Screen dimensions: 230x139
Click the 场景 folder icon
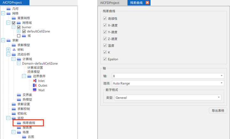point(19,132)
